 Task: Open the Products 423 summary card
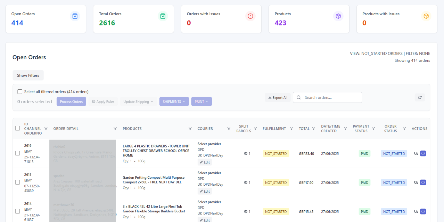(309, 19)
